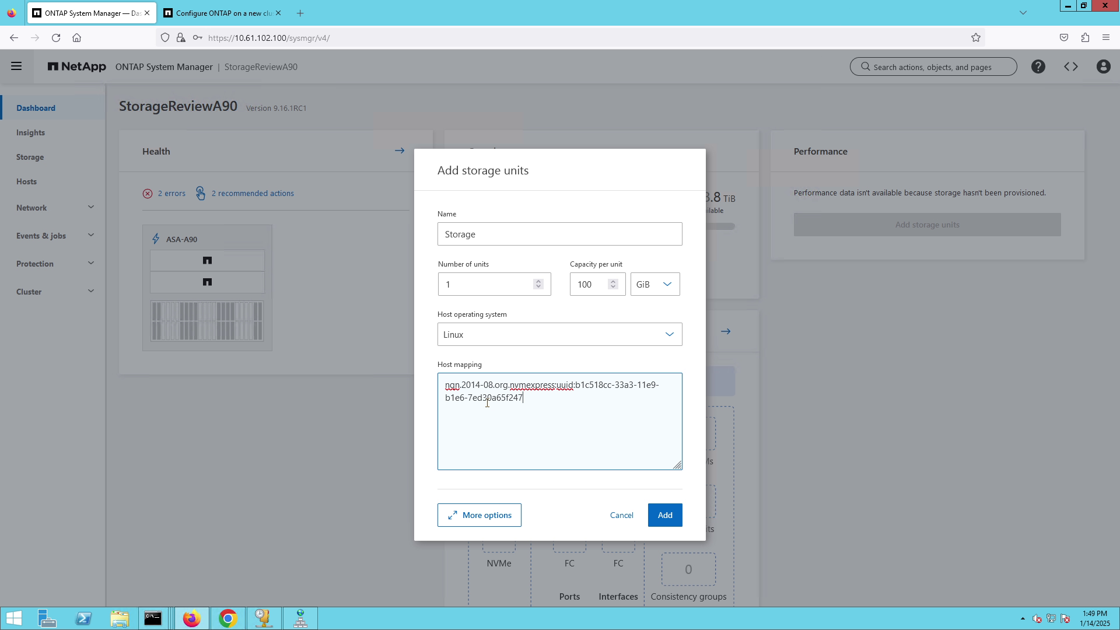Screen dimensions: 1120x630
Task: Open the help question mark icon
Action: (x=1038, y=66)
